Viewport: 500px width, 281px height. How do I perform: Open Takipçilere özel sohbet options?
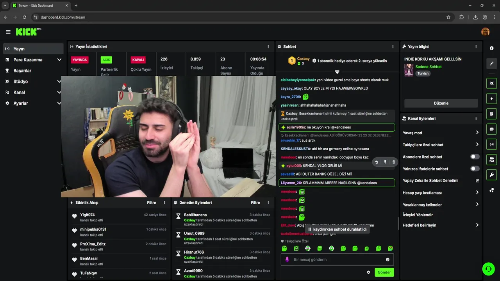(441, 145)
